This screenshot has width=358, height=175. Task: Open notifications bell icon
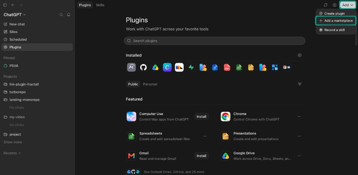pyautogui.click(x=69, y=15)
